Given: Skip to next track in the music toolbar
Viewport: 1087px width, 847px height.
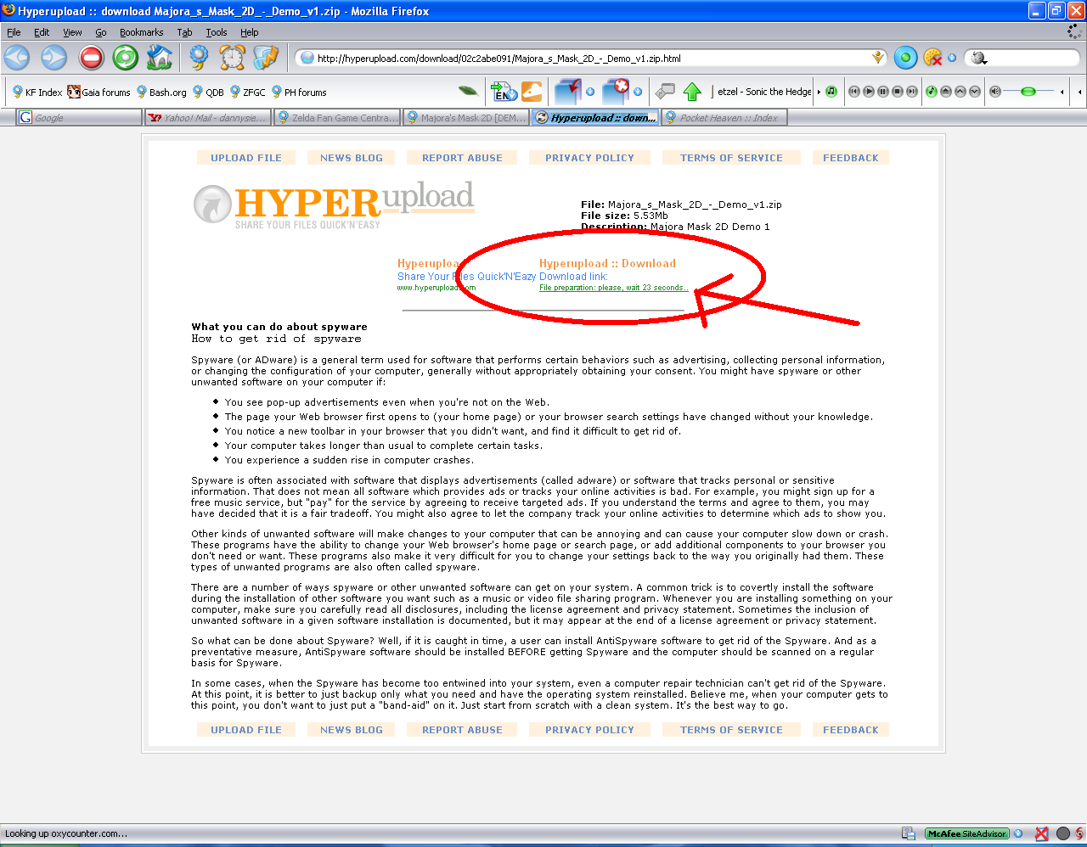Looking at the screenshot, I should 912,92.
